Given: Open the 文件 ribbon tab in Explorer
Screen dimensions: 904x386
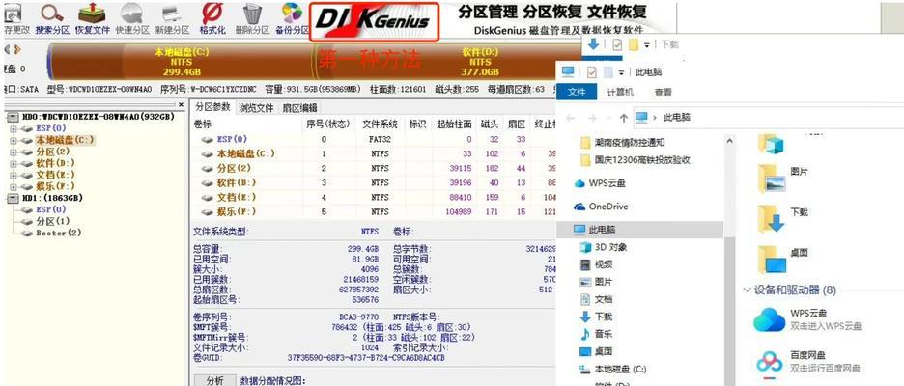Looking at the screenshot, I should click(577, 93).
